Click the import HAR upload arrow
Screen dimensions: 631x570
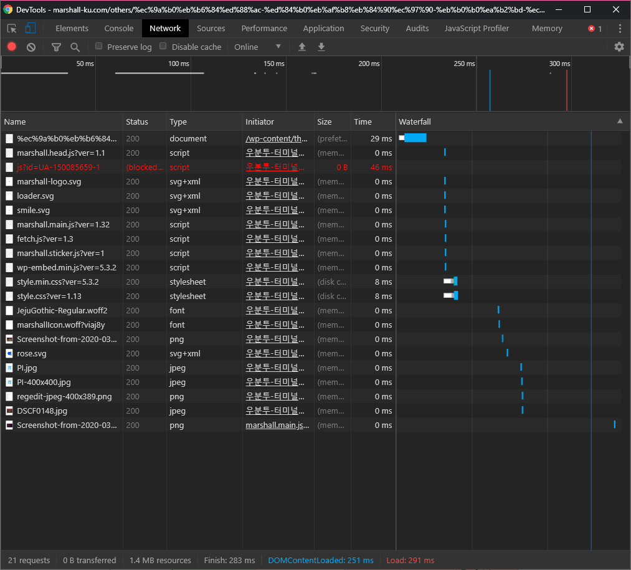(302, 47)
